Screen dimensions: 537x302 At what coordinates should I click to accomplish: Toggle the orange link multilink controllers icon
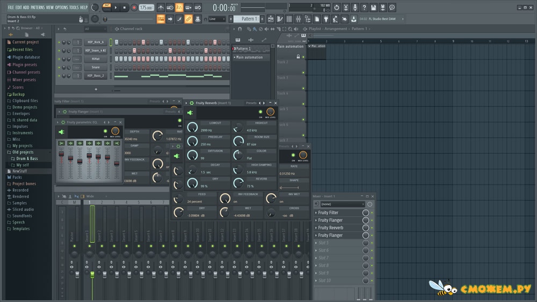tap(188, 19)
